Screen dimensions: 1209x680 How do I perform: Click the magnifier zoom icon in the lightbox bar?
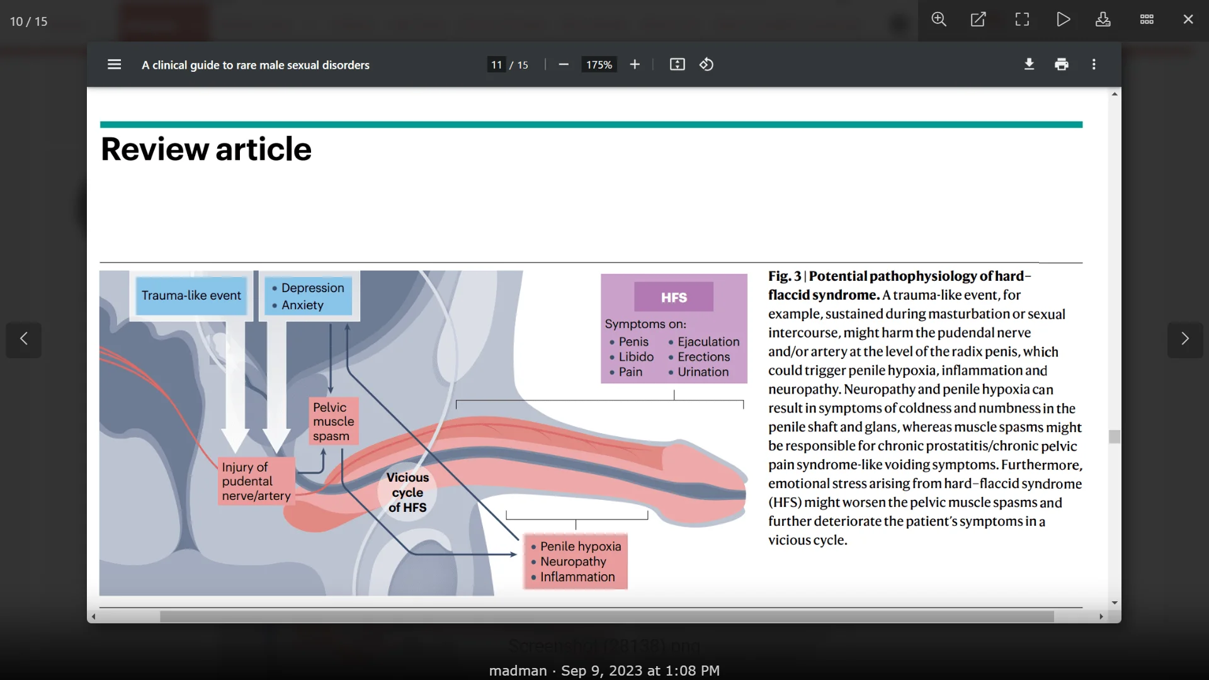point(939,20)
